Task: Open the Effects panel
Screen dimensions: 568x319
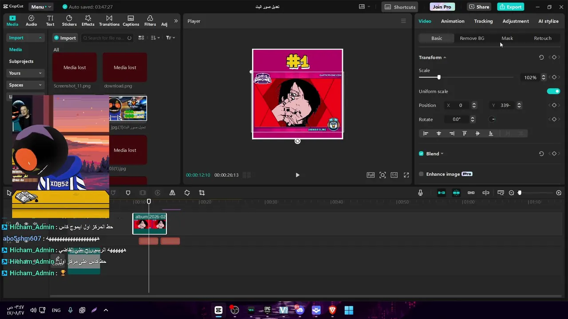Action: click(x=88, y=21)
